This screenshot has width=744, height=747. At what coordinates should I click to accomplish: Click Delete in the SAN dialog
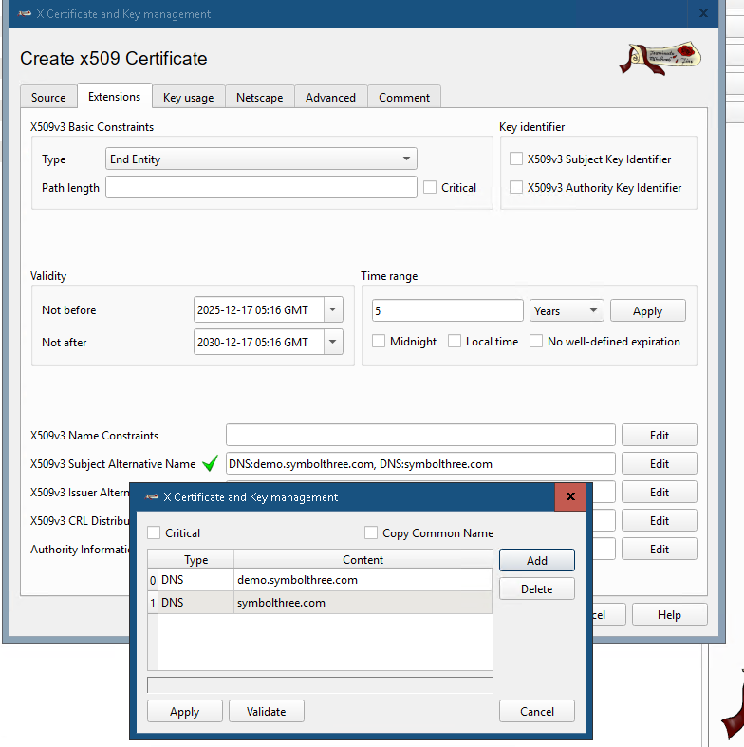pos(537,588)
